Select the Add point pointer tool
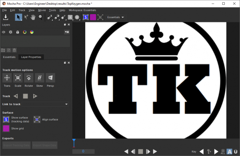 26,17
